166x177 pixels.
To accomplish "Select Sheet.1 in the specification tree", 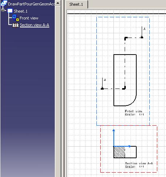I will tap(21, 11).
